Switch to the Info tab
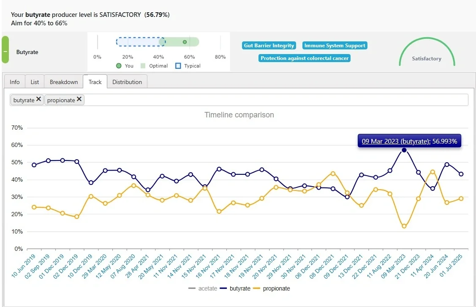 point(15,82)
